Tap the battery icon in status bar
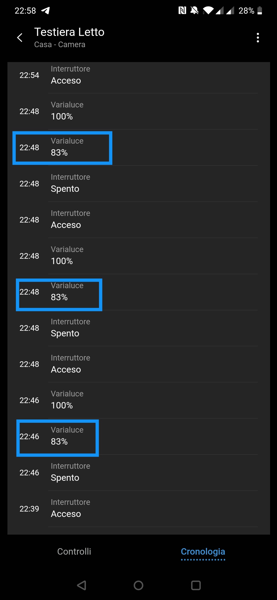 pos(260,11)
